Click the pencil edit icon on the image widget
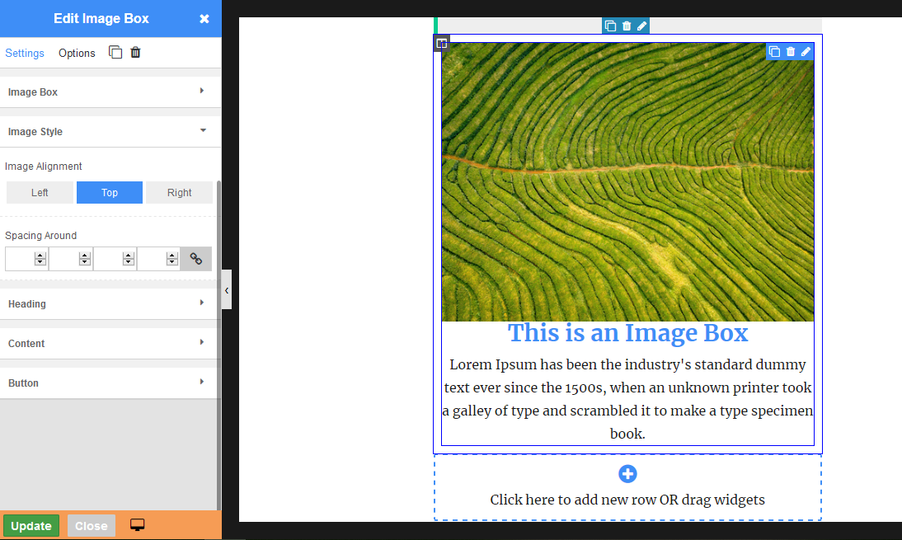This screenshot has height=540, width=902. [x=806, y=52]
